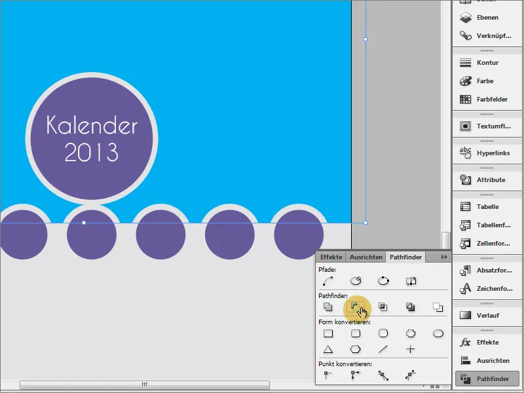Click the Close Path icon under Pfade

point(383,281)
